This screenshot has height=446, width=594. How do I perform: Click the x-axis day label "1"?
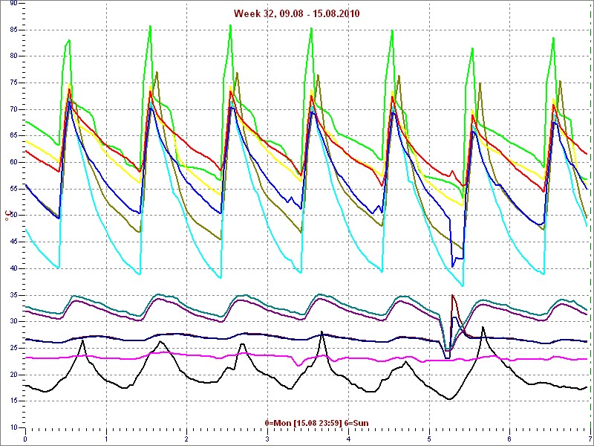click(106, 439)
